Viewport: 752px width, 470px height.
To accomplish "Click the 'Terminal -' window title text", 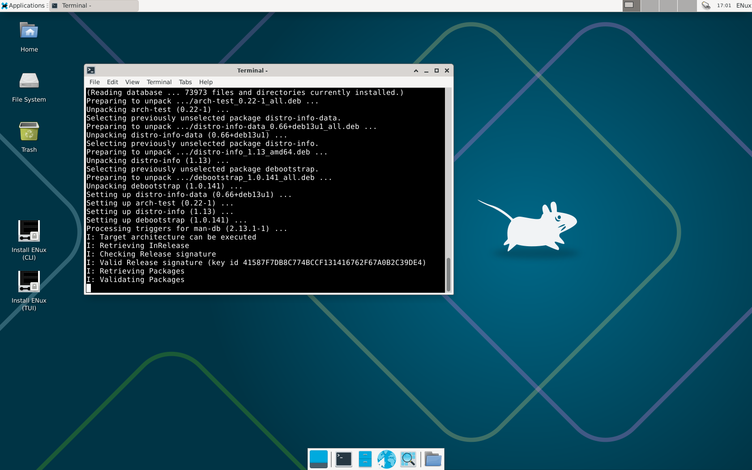I will (x=252, y=70).
